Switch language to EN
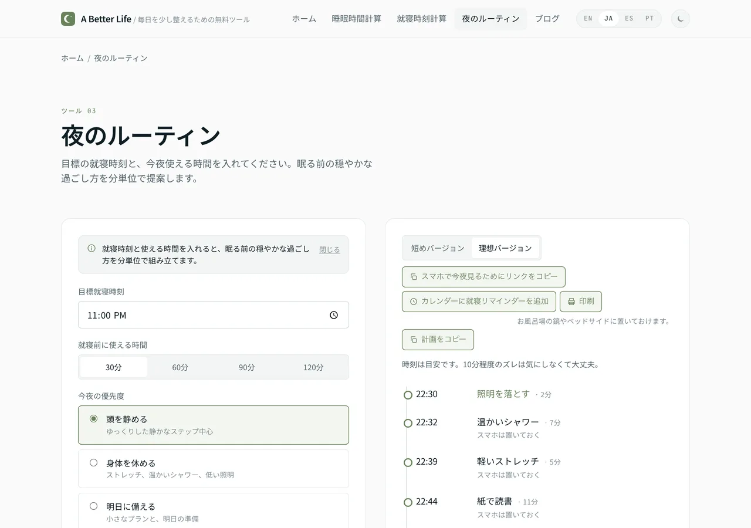This screenshot has width=751, height=528. point(588,19)
